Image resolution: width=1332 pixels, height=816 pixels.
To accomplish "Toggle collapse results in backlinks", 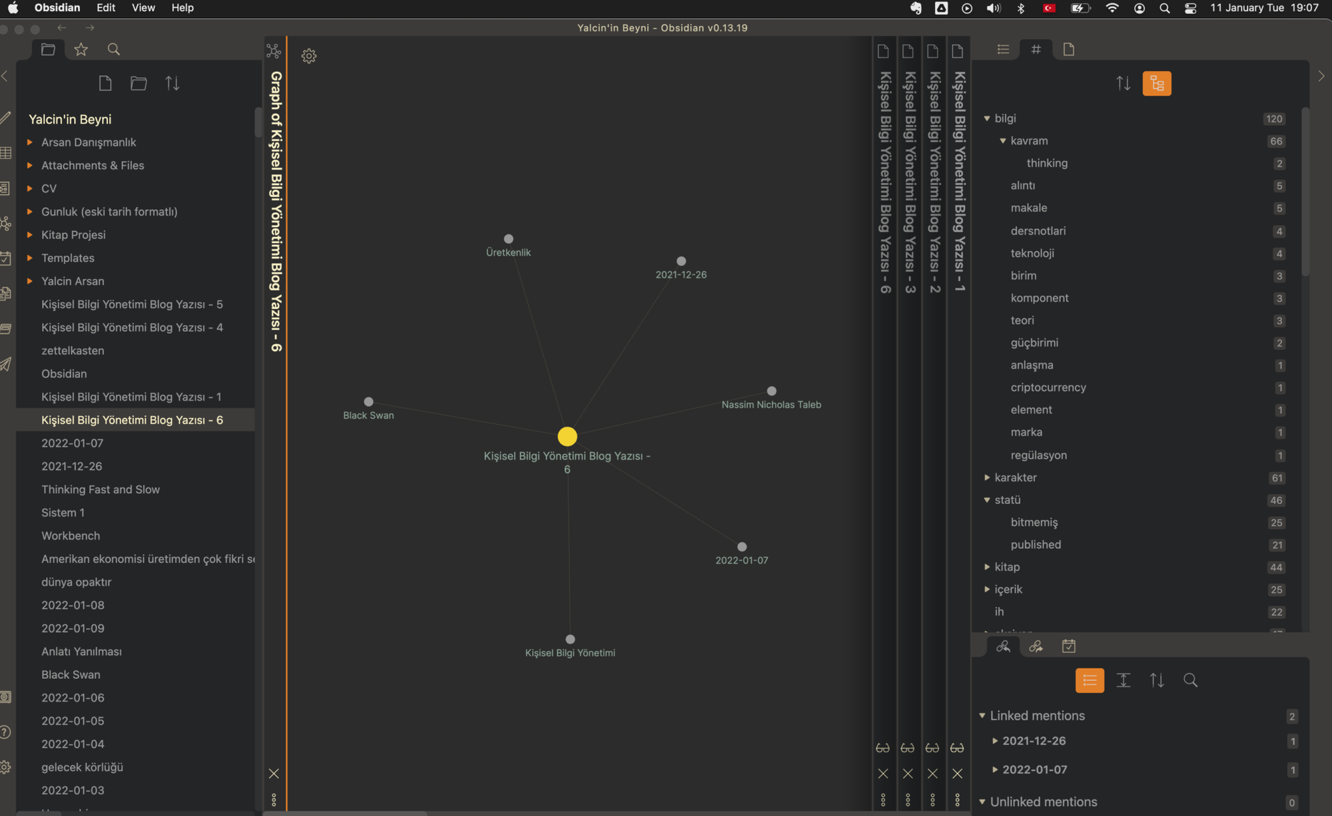I will click(x=1090, y=680).
